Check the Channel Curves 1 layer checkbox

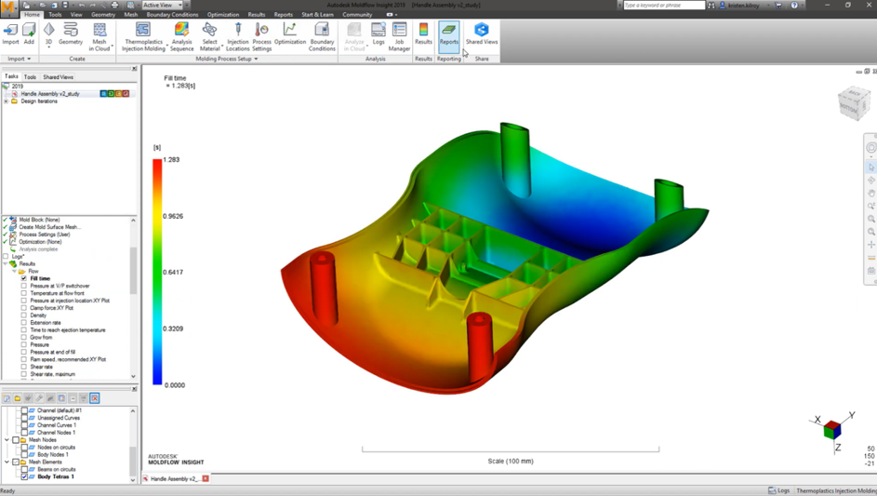click(24, 425)
